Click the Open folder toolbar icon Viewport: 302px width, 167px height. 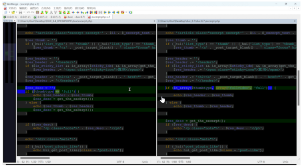tap(13, 12)
